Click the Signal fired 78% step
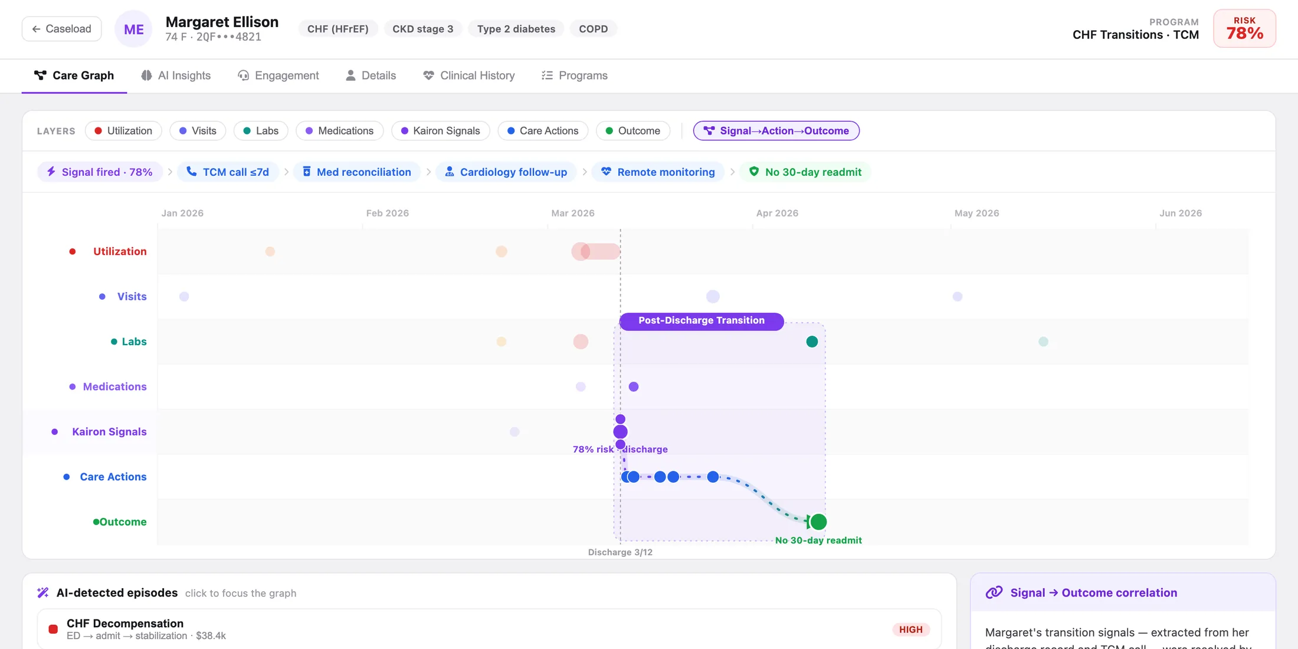Viewport: 1298px width, 649px height. click(100, 172)
